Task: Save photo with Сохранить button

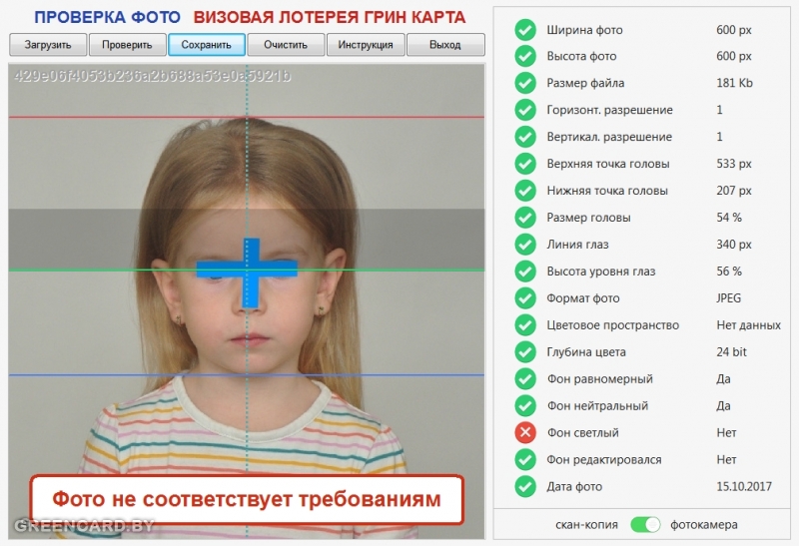Action: point(207,45)
